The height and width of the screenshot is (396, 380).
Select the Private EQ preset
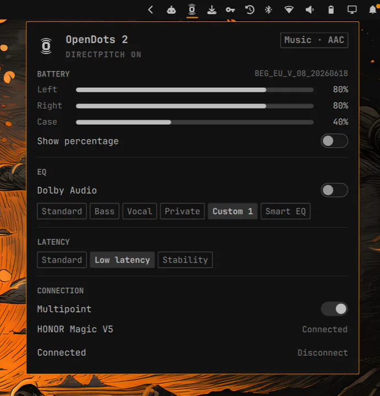pos(182,211)
